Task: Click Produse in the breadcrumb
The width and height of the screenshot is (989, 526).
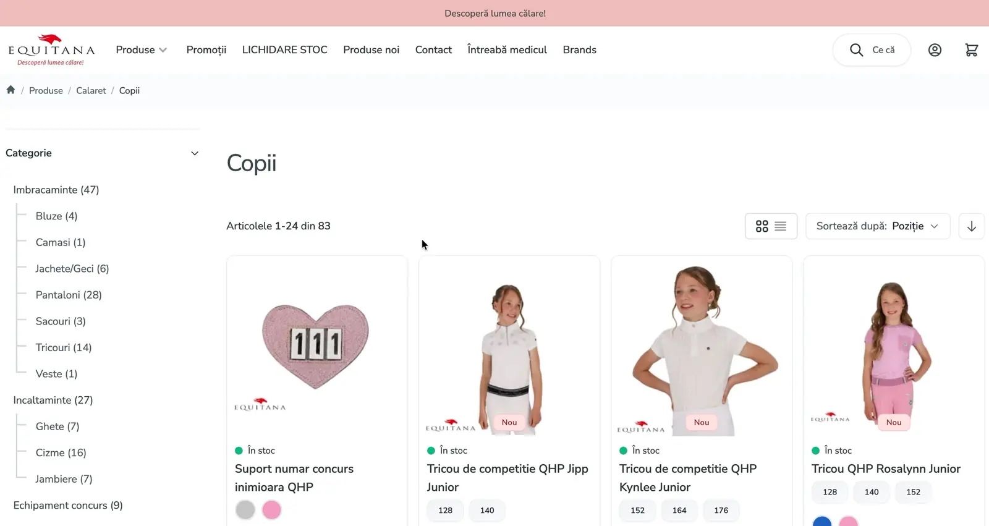Action: point(46,90)
